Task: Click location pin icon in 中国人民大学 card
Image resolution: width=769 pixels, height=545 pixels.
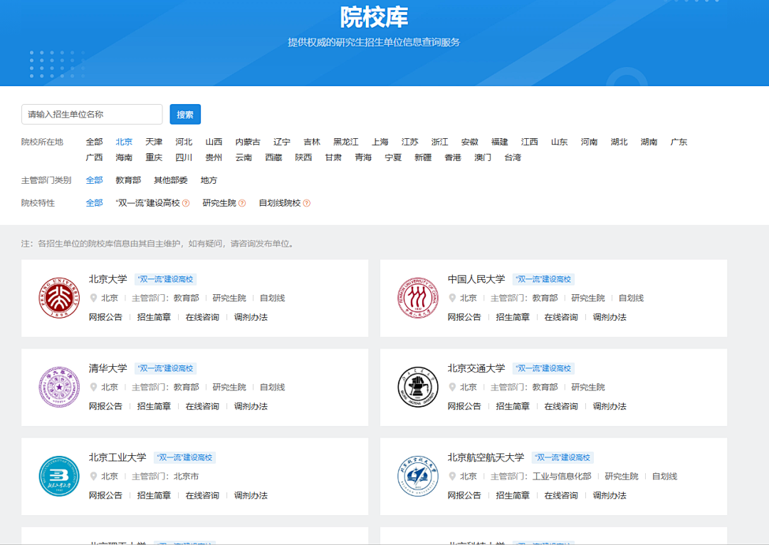Action: [x=452, y=298]
